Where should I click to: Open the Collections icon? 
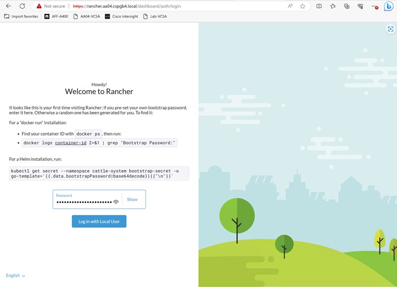coord(347,6)
